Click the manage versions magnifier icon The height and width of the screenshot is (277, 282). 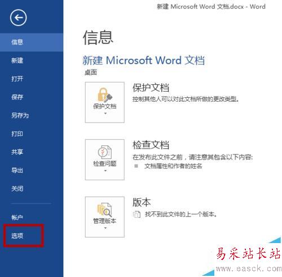coord(104,210)
